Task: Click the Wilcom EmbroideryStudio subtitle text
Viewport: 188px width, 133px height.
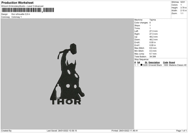Action: [22, 6]
